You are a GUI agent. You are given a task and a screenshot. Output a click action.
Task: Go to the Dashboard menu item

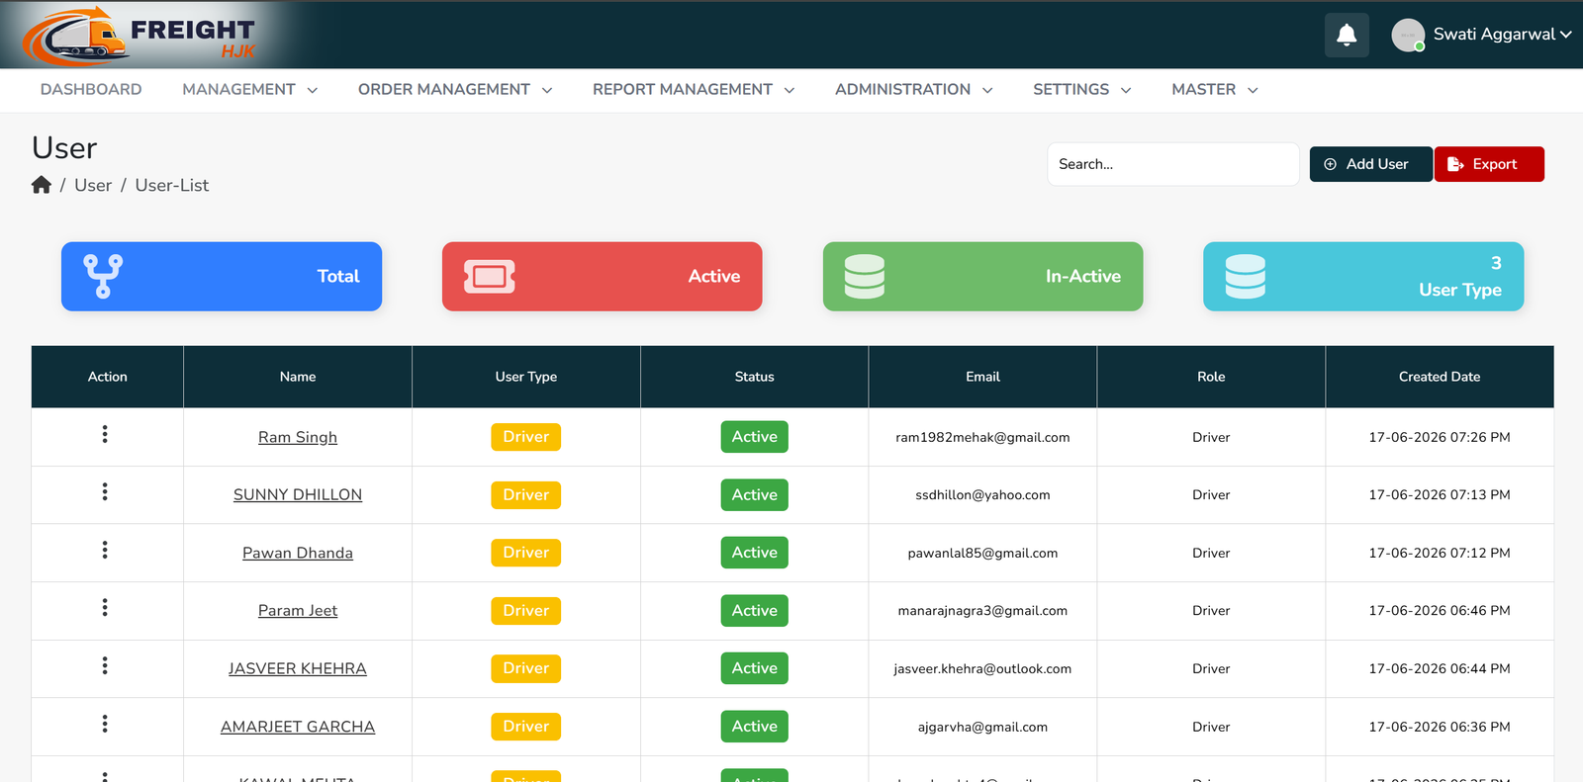91,90
